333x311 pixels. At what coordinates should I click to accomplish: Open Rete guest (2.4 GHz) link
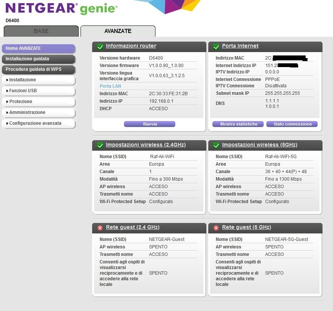pyautogui.click(x=133, y=227)
